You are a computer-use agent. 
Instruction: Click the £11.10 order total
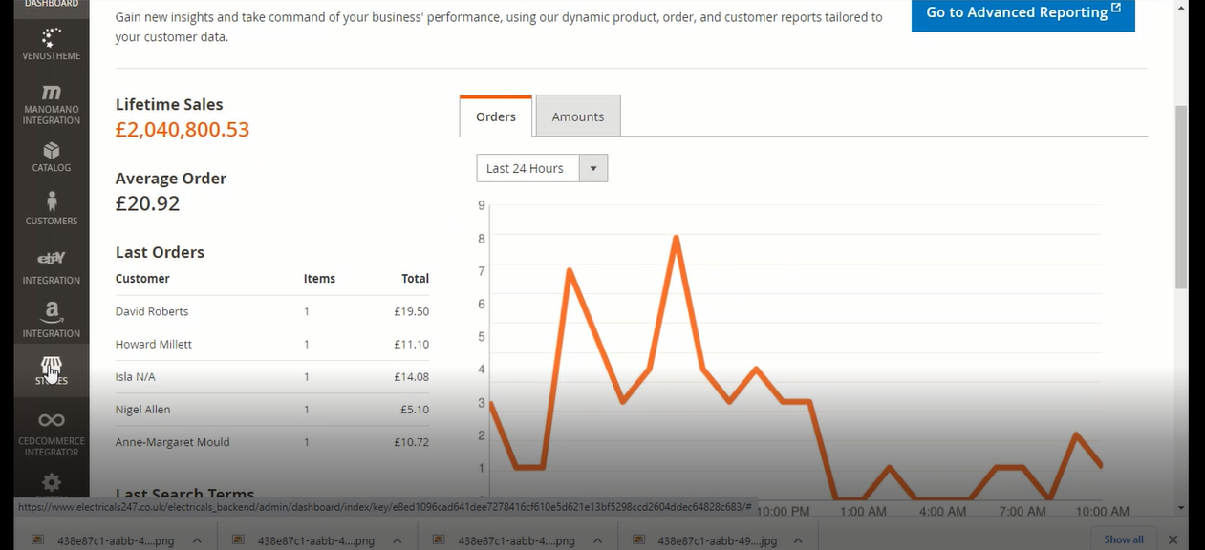411,344
